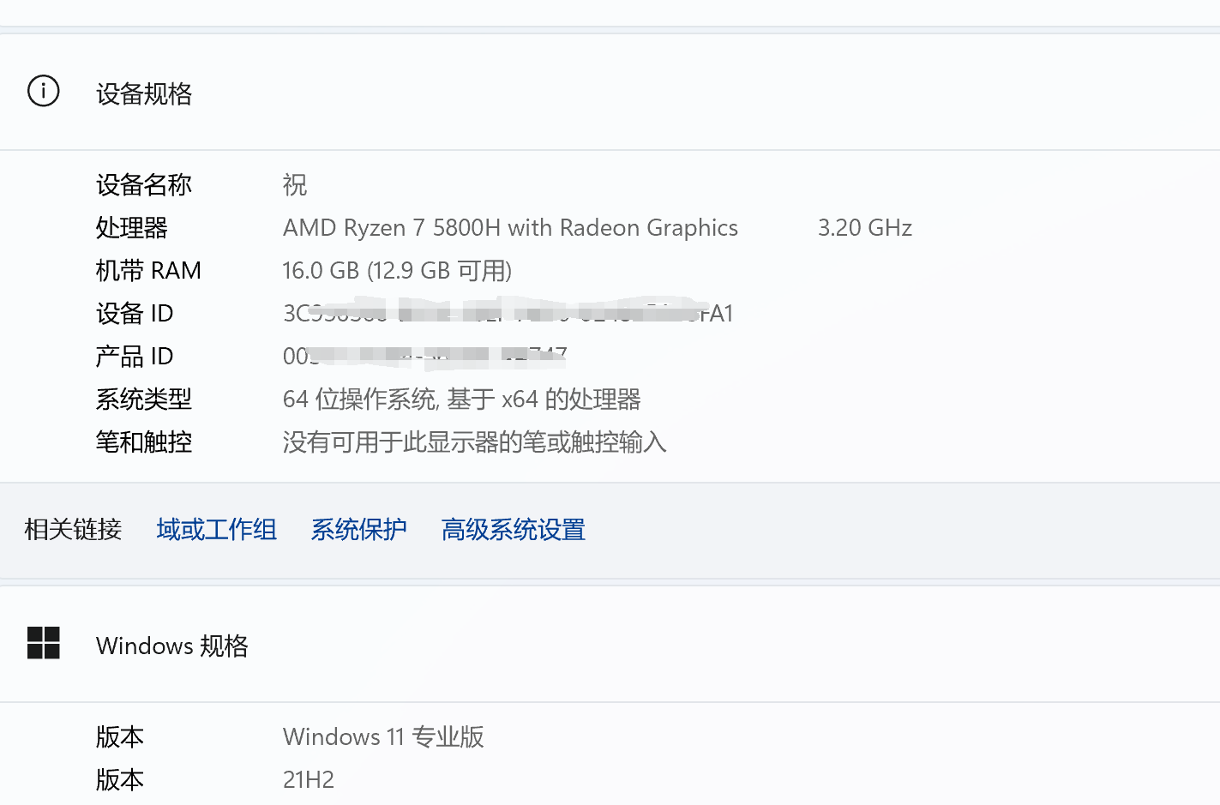
Task: Select the 3.20 GHz value
Action: (865, 228)
